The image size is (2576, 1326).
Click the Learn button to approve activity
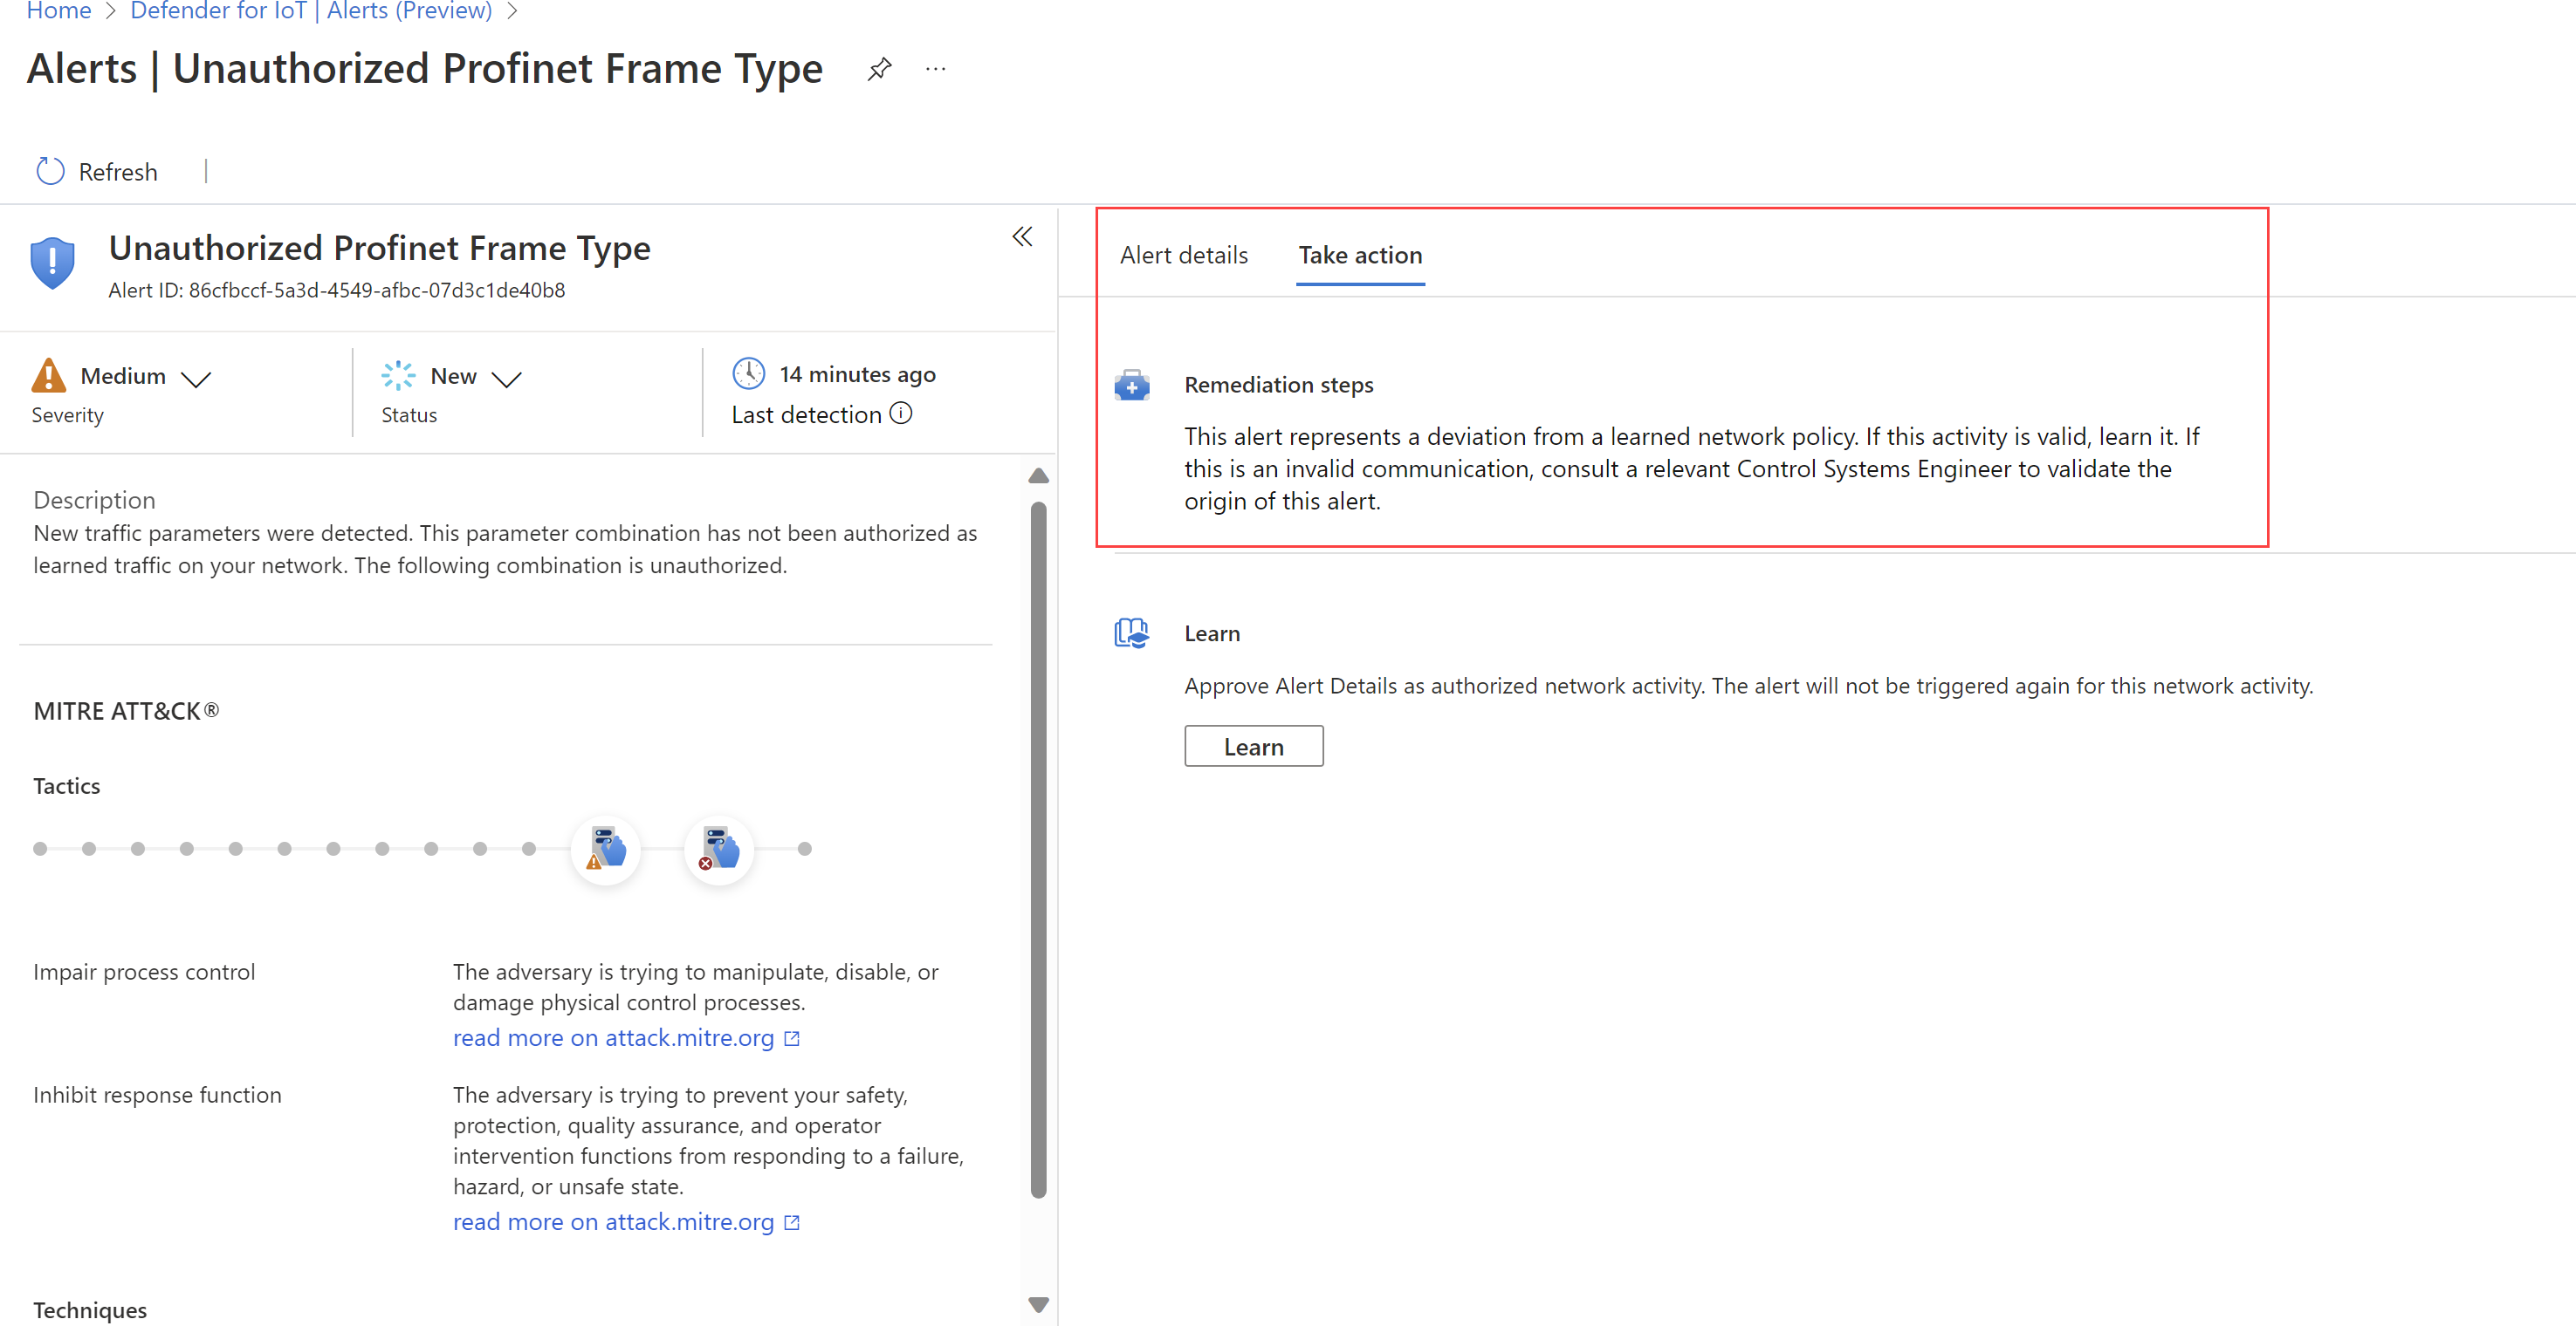1252,744
